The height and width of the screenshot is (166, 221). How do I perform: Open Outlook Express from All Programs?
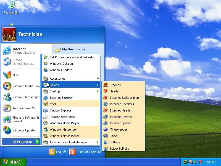pos(71,110)
